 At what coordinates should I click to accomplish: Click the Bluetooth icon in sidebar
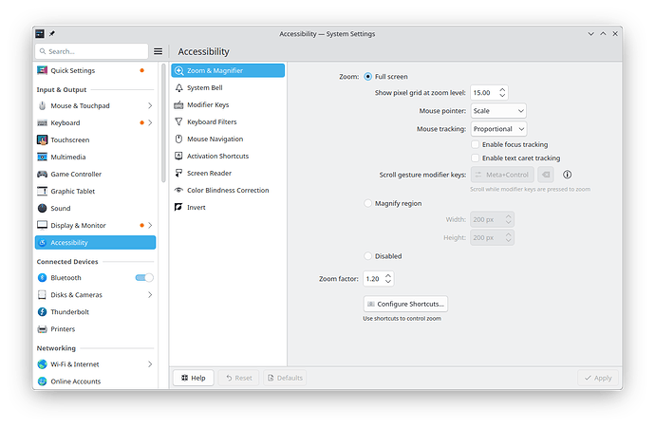(x=42, y=277)
